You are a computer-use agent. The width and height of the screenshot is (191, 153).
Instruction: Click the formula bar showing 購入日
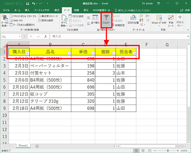118,37
